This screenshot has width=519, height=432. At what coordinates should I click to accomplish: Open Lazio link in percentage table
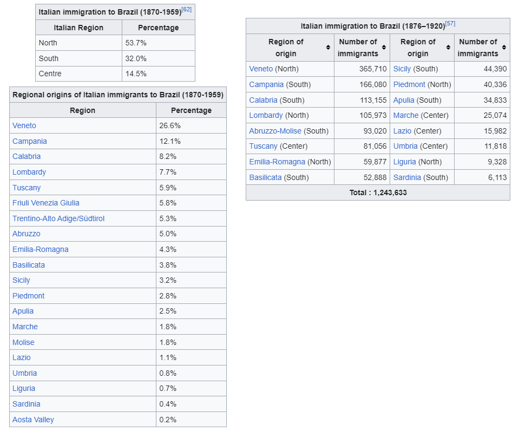(x=22, y=357)
